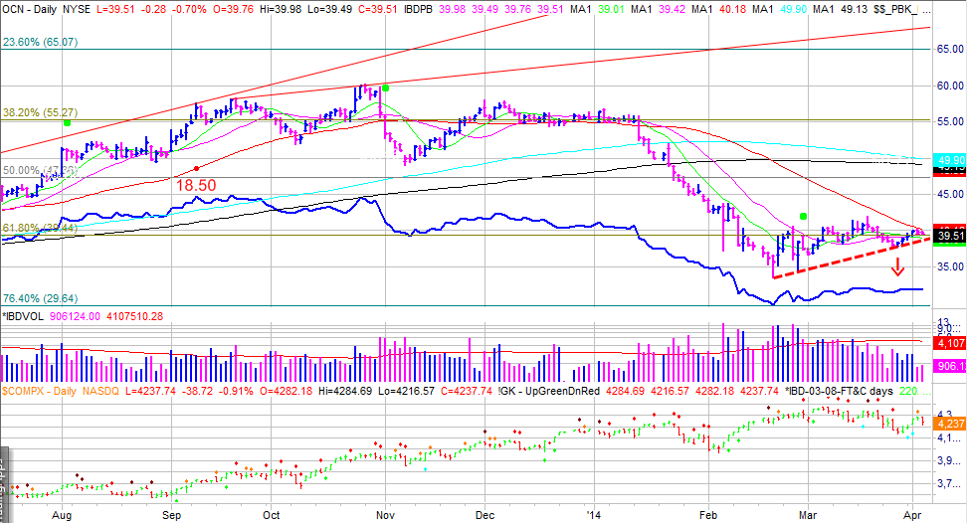Click the cyan 49.90 price tag on axis
Viewport: 968px width, 523px height.
pyautogui.click(x=951, y=160)
